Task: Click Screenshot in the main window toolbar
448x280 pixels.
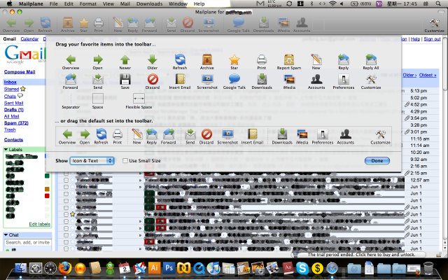Action: (209, 25)
